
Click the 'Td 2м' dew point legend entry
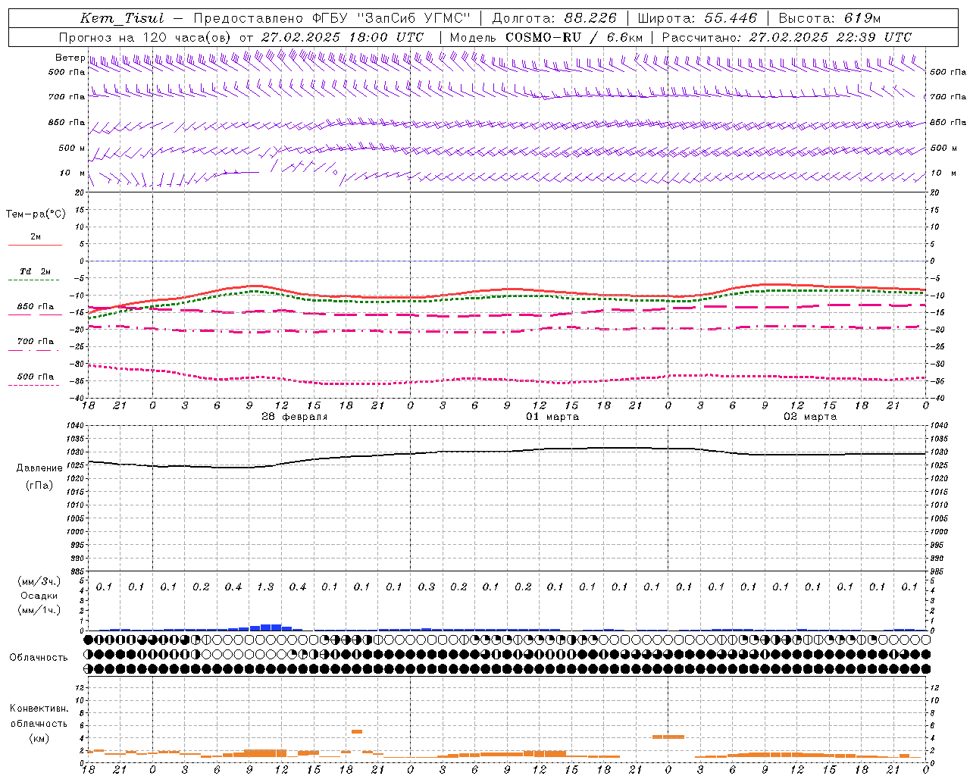tap(35, 271)
